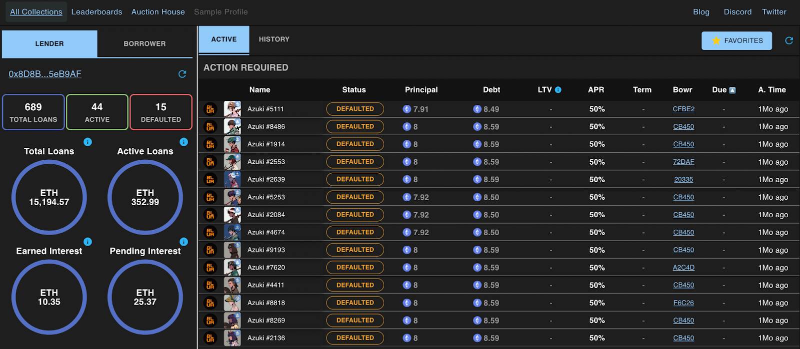Switch to the Lender tab
The image size is (800, 349).
click(x=49, y=44)
